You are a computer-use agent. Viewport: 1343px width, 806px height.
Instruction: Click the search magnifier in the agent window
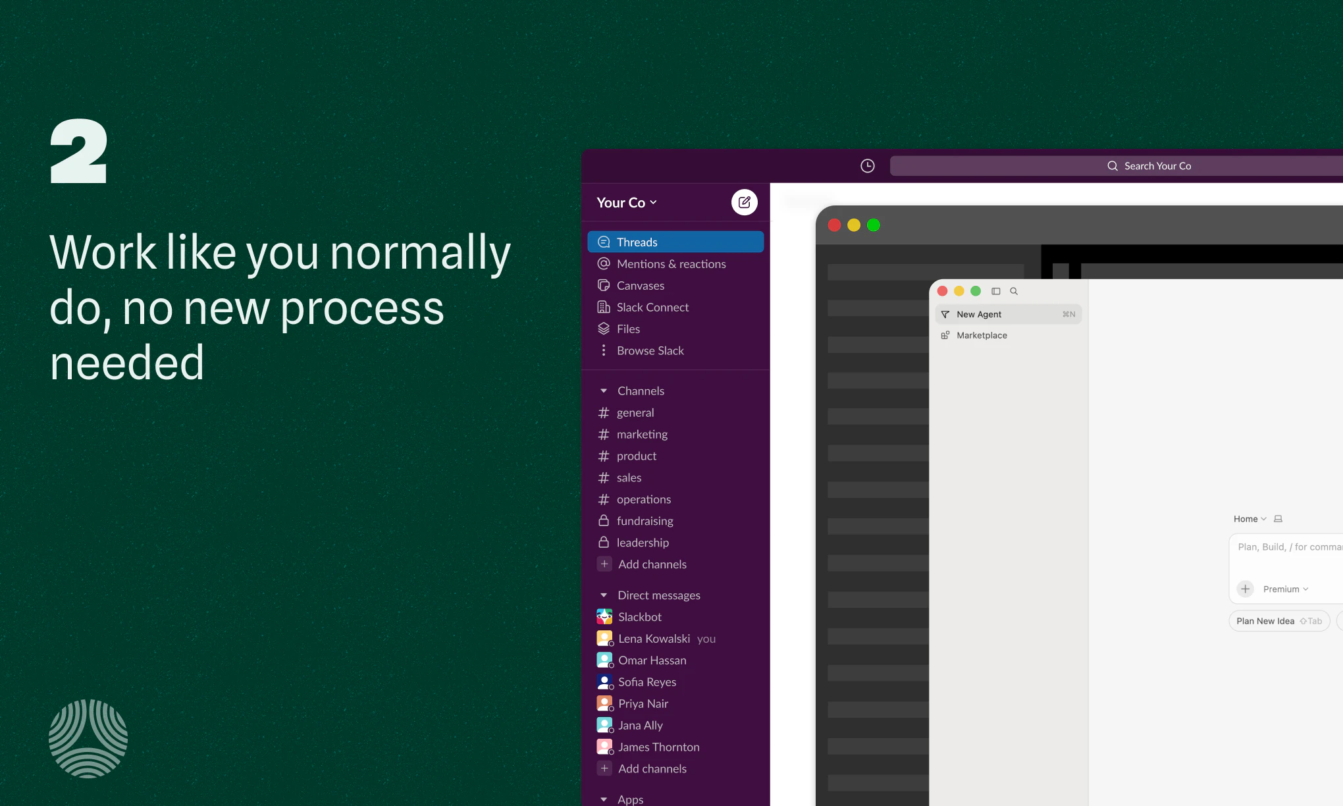tap(1014, 291)
